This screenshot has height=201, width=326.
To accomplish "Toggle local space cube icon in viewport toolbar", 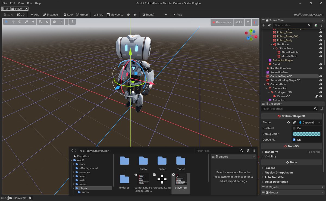I will tap(54, 22).
